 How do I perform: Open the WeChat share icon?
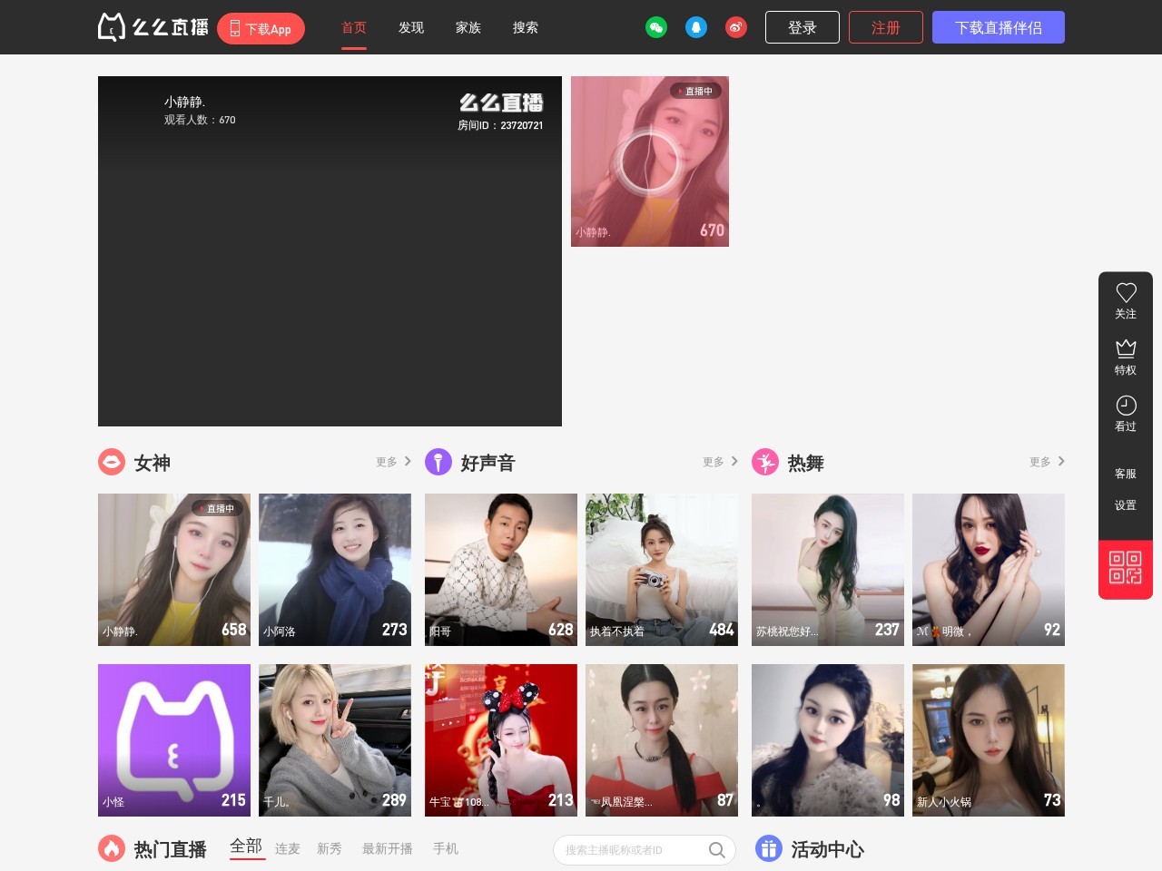tap(656, 27)
